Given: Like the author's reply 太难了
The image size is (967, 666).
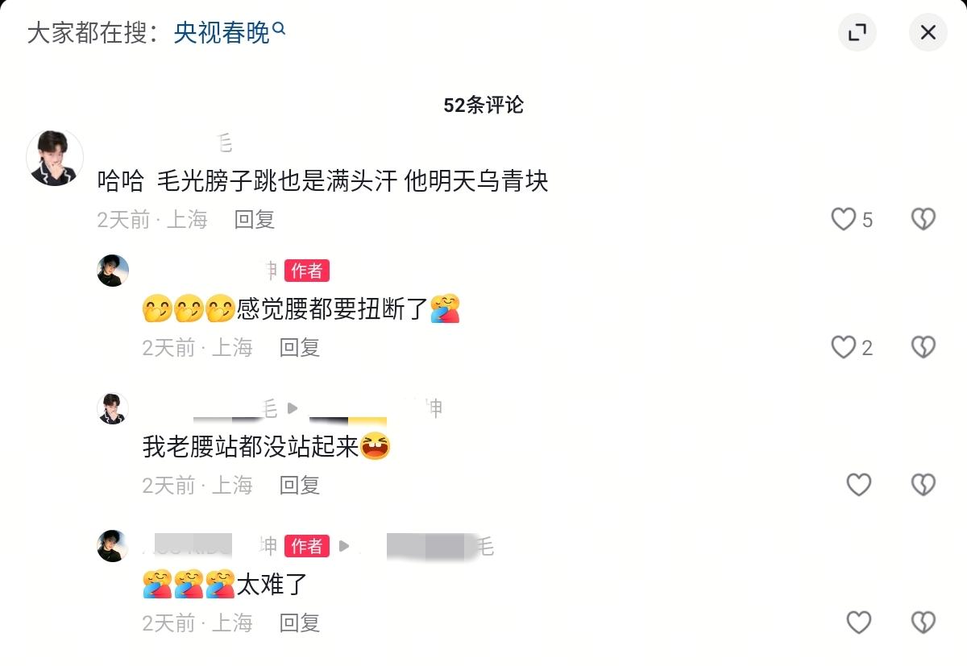Looking at the screenshot, I should click(859, 622).
